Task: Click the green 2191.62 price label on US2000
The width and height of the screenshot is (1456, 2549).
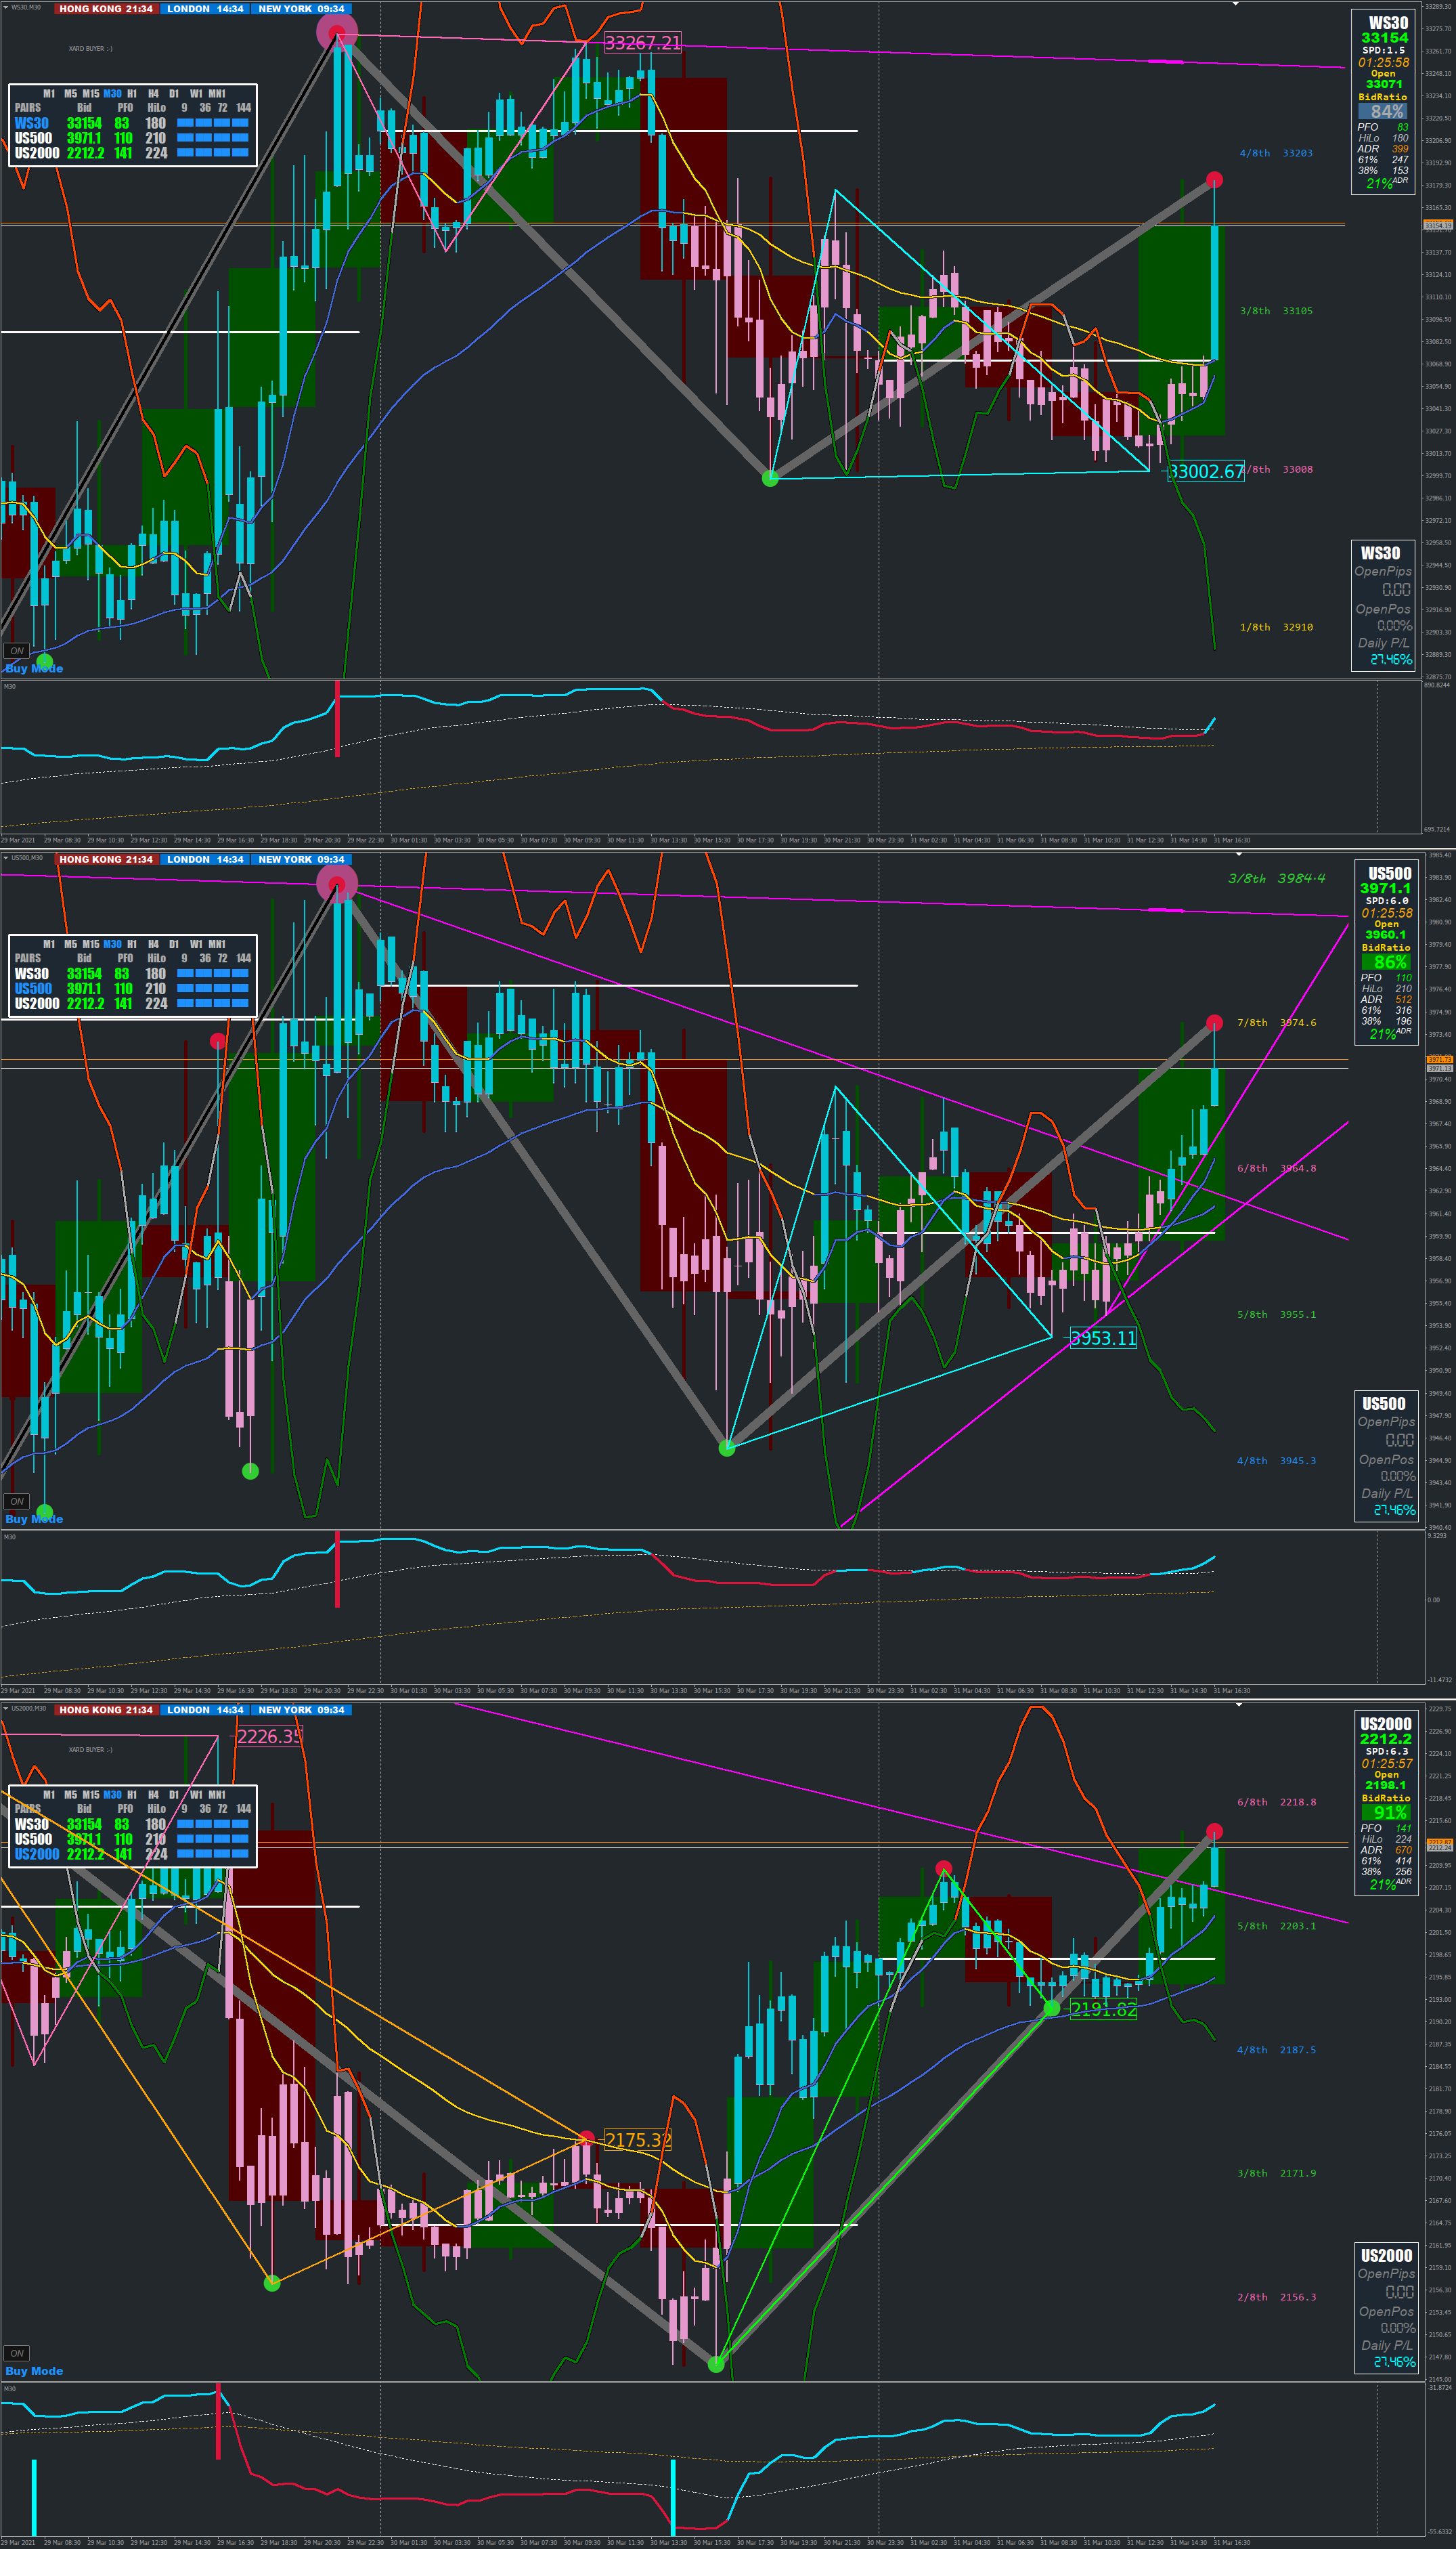Action: tap(1103, 2009)
